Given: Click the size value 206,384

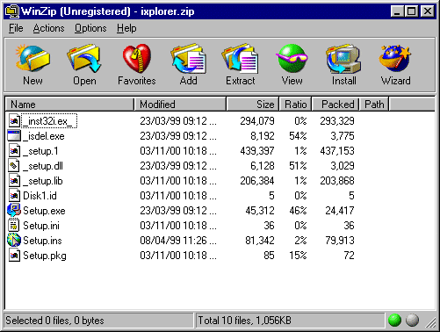Looking at the screenshot, I should click(x=257, y=181).
